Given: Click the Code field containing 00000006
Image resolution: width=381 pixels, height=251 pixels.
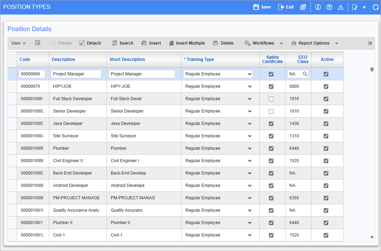Looking at the screenshot, I should point(32,74).
